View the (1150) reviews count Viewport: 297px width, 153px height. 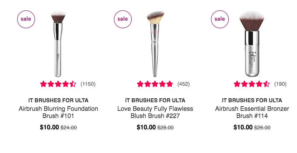pos(88,84)
